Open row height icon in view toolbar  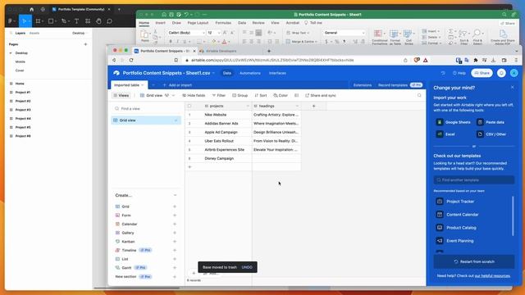click(x=296, y=95)
